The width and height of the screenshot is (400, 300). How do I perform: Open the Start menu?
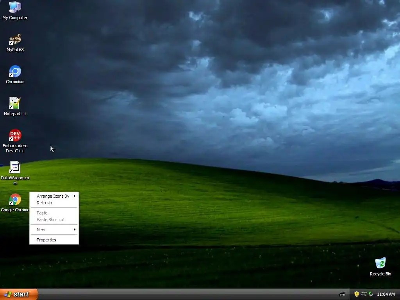(x=19, y=294)
